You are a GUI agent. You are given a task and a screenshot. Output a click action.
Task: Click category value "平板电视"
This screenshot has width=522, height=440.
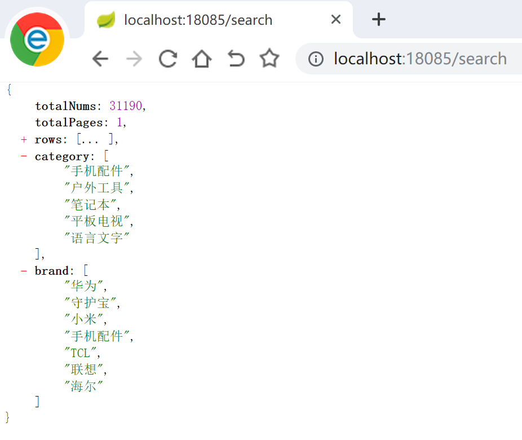coord(97,221)
